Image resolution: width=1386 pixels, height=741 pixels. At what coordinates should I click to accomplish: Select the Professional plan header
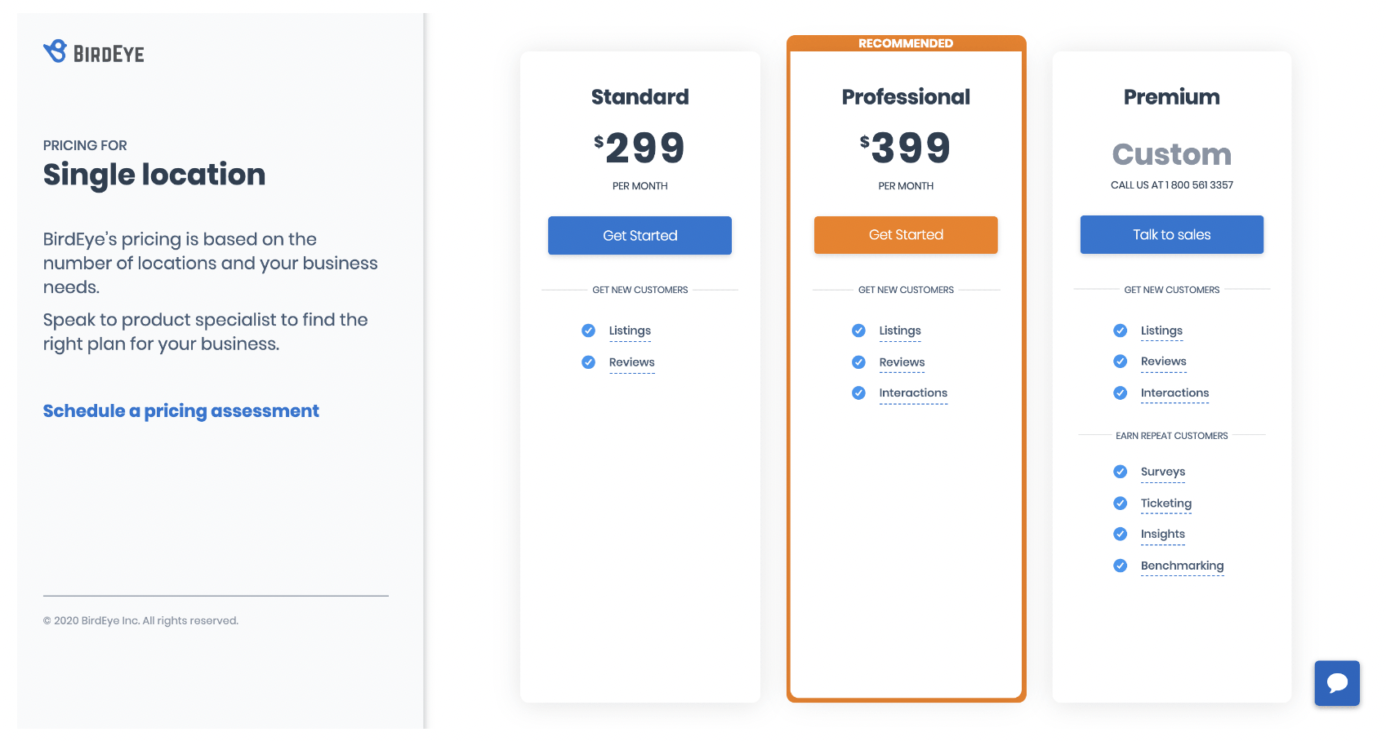coord(906,96)
